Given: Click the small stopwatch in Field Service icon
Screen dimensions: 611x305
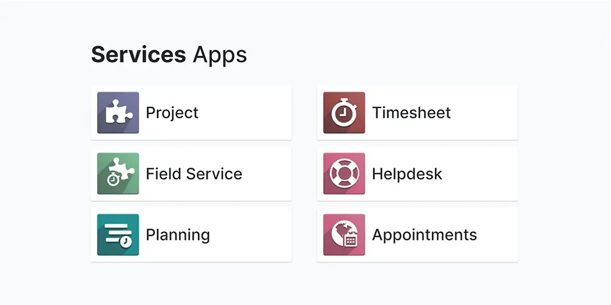Looking at the screenshot, I should 113,179.
